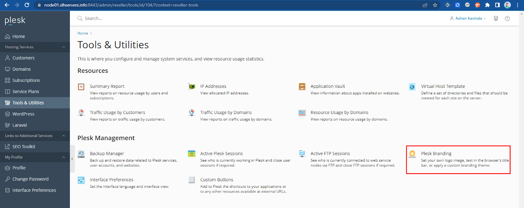The height and width of the screenshot is (208, 524).
Task: Click the Summary Report icon
Action: pyautogui.click(x=81, y=87)
